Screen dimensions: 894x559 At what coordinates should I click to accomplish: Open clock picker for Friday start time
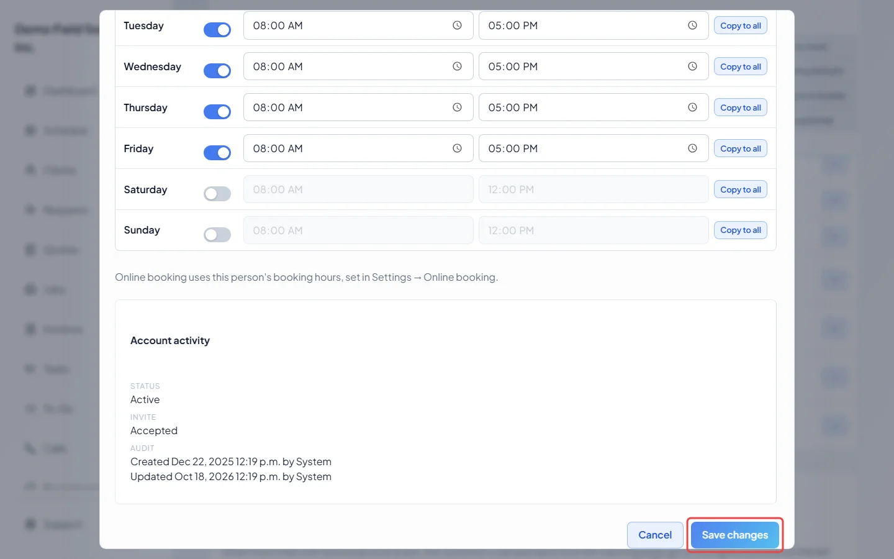(x=457, y=148)
